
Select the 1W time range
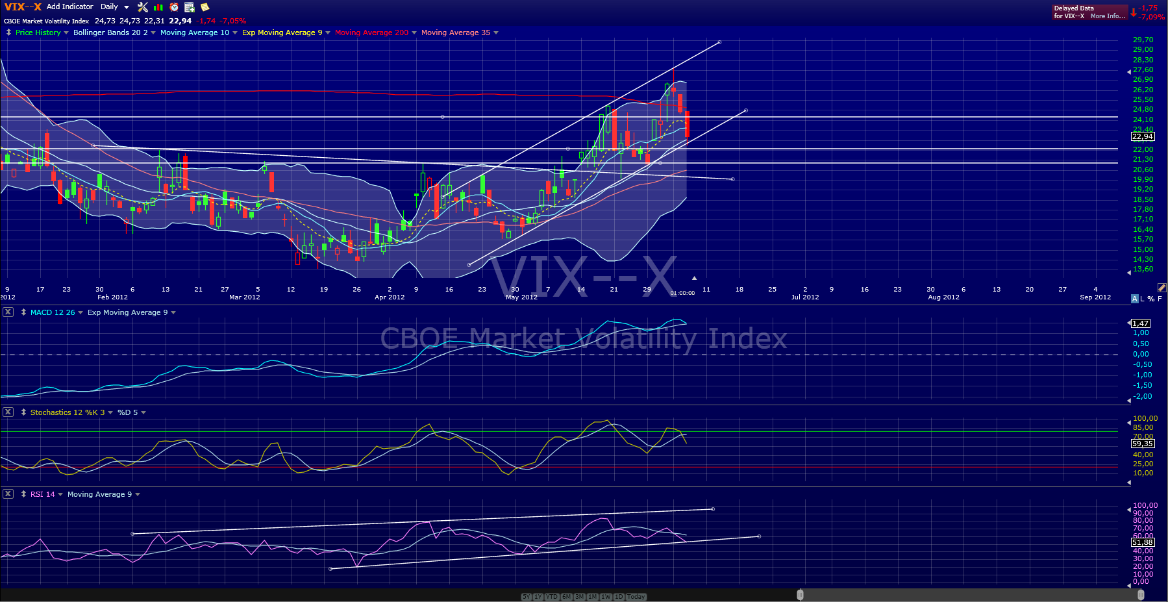point(606,597)
